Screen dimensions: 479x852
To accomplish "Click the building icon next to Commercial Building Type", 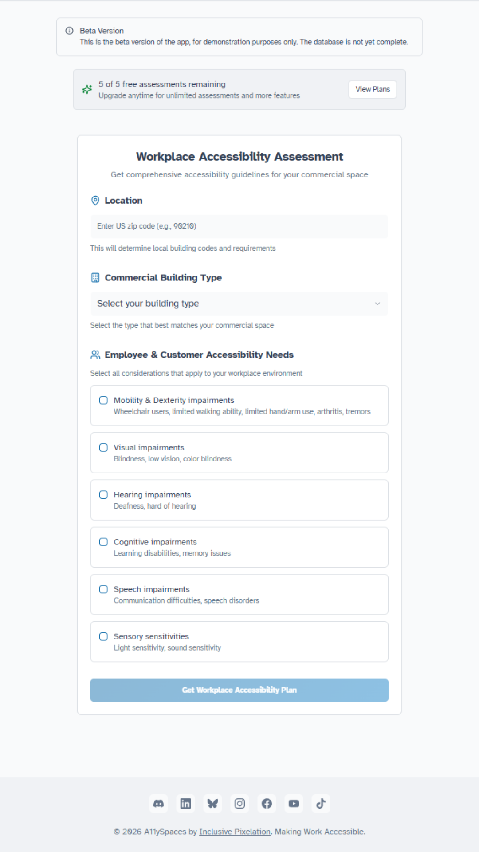I will click(94, 278).
